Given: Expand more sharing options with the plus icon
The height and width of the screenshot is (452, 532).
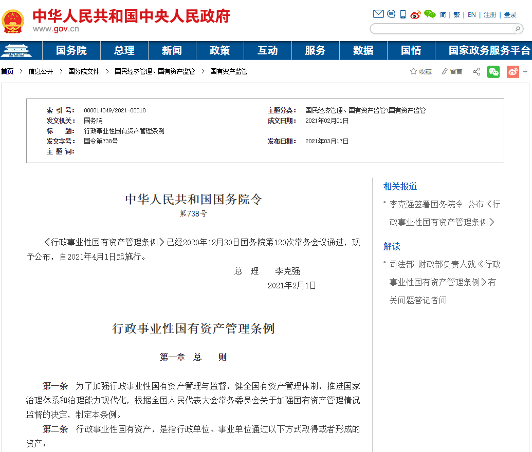Looking at the screenshot, I should pyautogui.click(x=525, y=71).
